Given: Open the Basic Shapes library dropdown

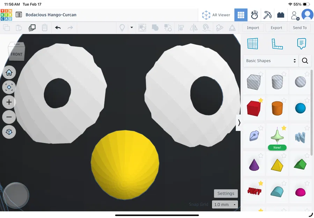Looking at the screenshot, I should pos(271,61).
